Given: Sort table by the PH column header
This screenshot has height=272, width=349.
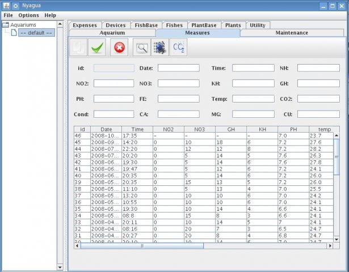Looking at the screenshot, I should (x=293, y=129).
